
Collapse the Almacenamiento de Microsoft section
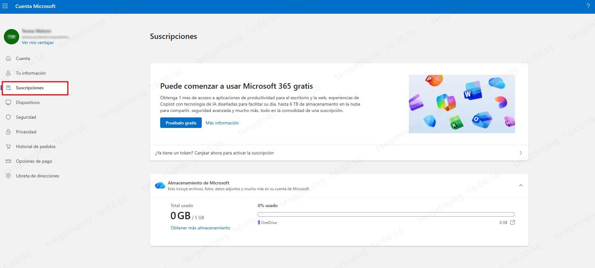pos(521,185)
